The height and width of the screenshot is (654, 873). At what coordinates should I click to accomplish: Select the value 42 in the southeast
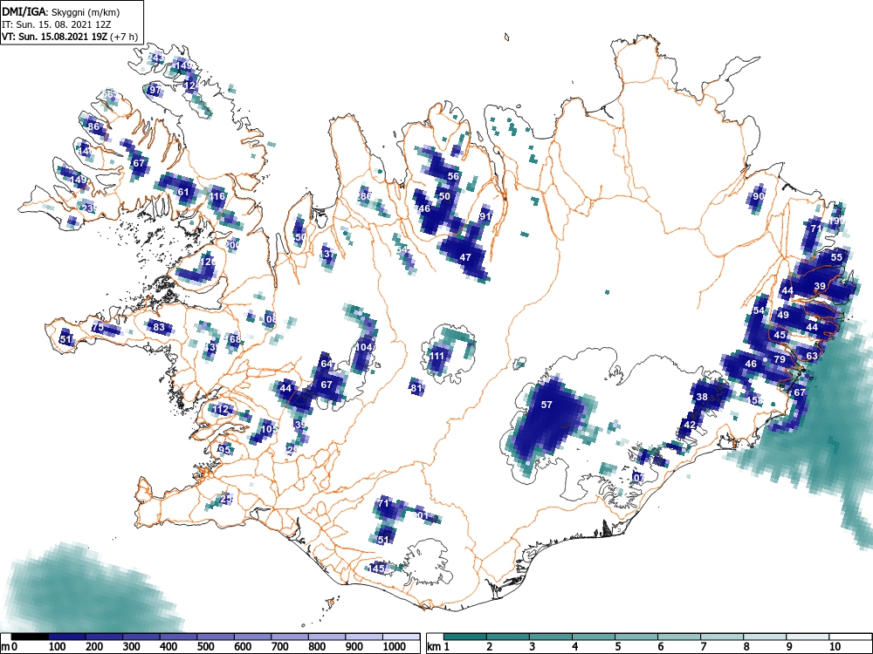coord(690,425)
